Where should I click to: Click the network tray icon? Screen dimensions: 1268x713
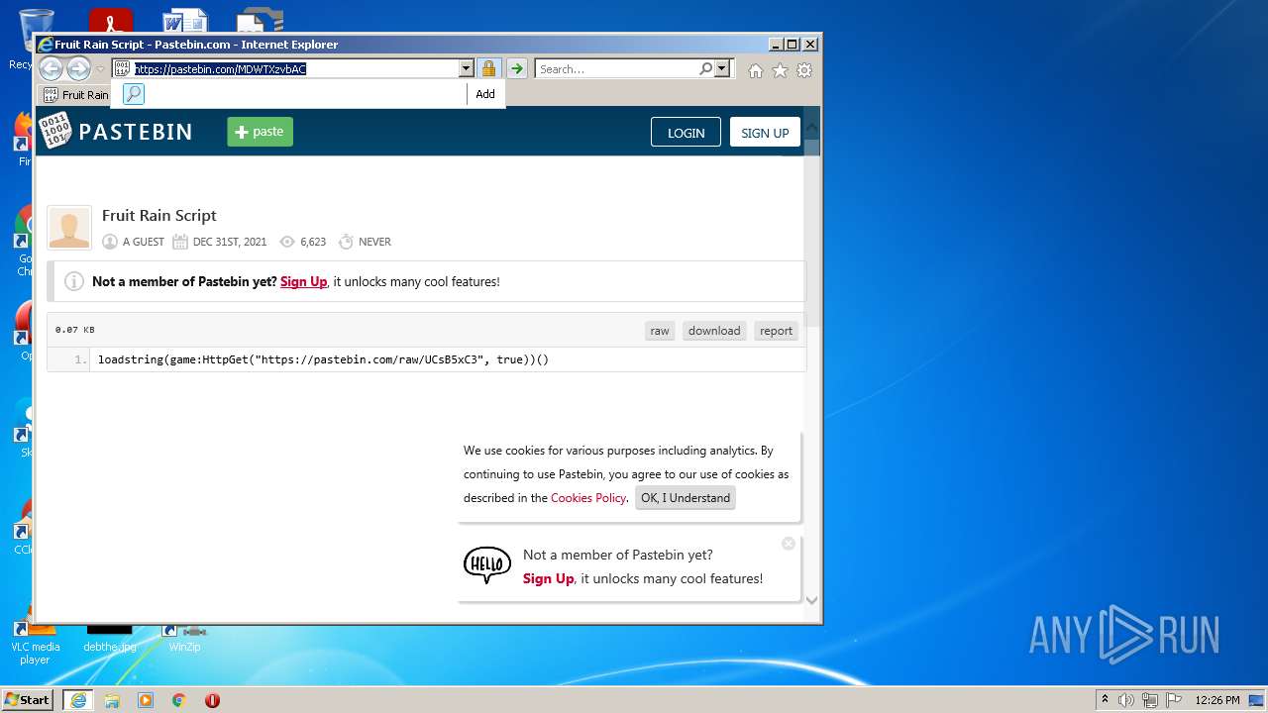pos(1150,700)
